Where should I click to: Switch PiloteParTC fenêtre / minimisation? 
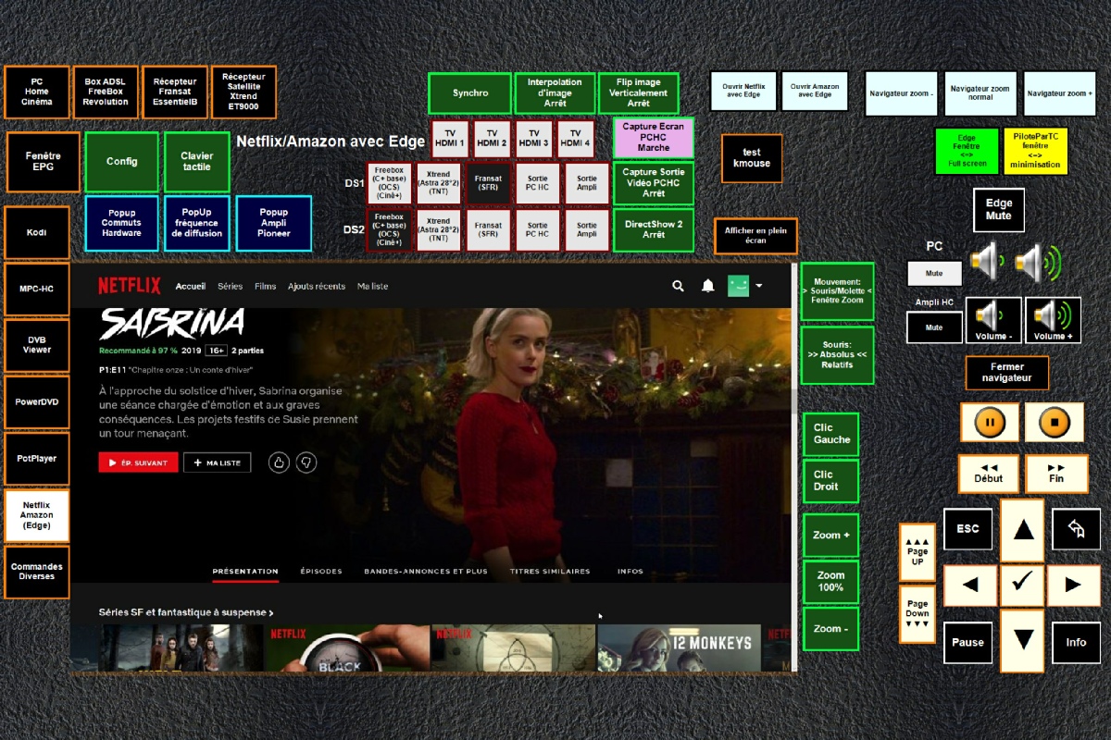[1036, 152]
